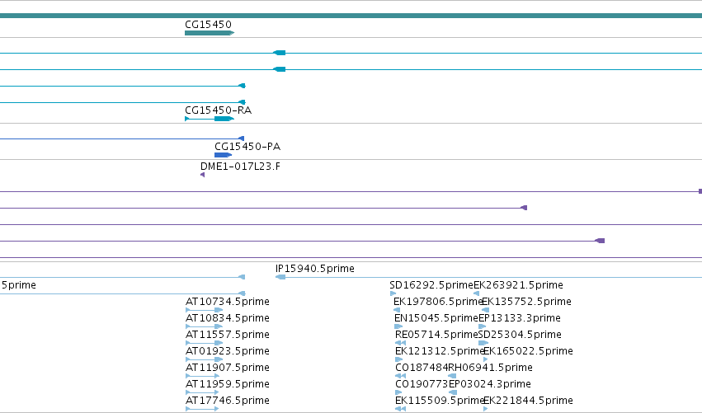Click the EK165022.5prime label

(x=528, y=351)
